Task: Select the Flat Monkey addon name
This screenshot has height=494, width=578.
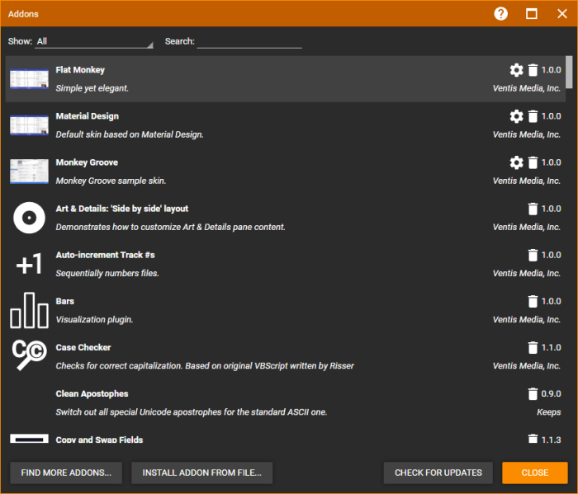Action: point(80,70)
